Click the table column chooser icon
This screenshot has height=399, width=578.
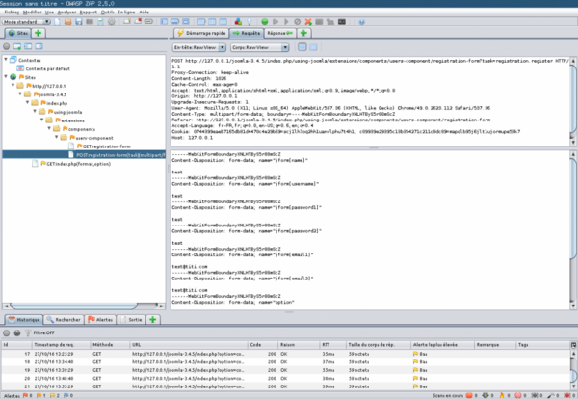pyautogui.click(x=573, y=345)
